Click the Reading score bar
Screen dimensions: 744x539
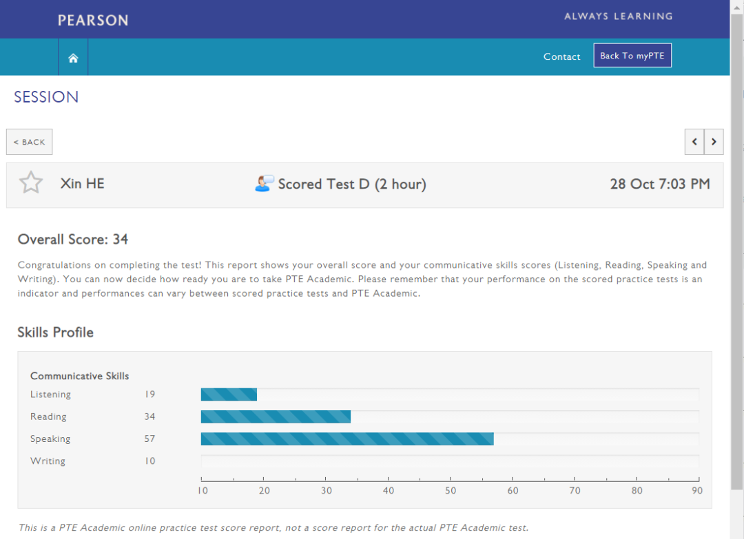click(x=276, y=416)
